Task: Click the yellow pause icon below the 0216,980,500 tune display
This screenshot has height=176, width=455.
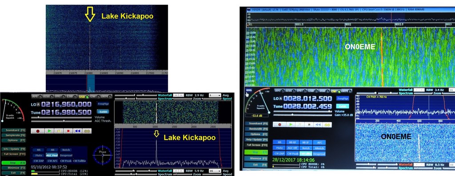Action: pos(59,131)
